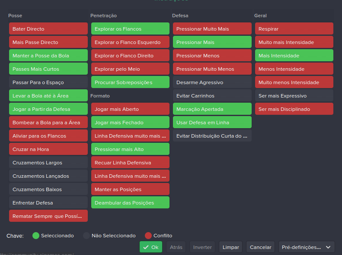
Task: Cancel the instructions dialog
Action: click(x=260, y=247)
